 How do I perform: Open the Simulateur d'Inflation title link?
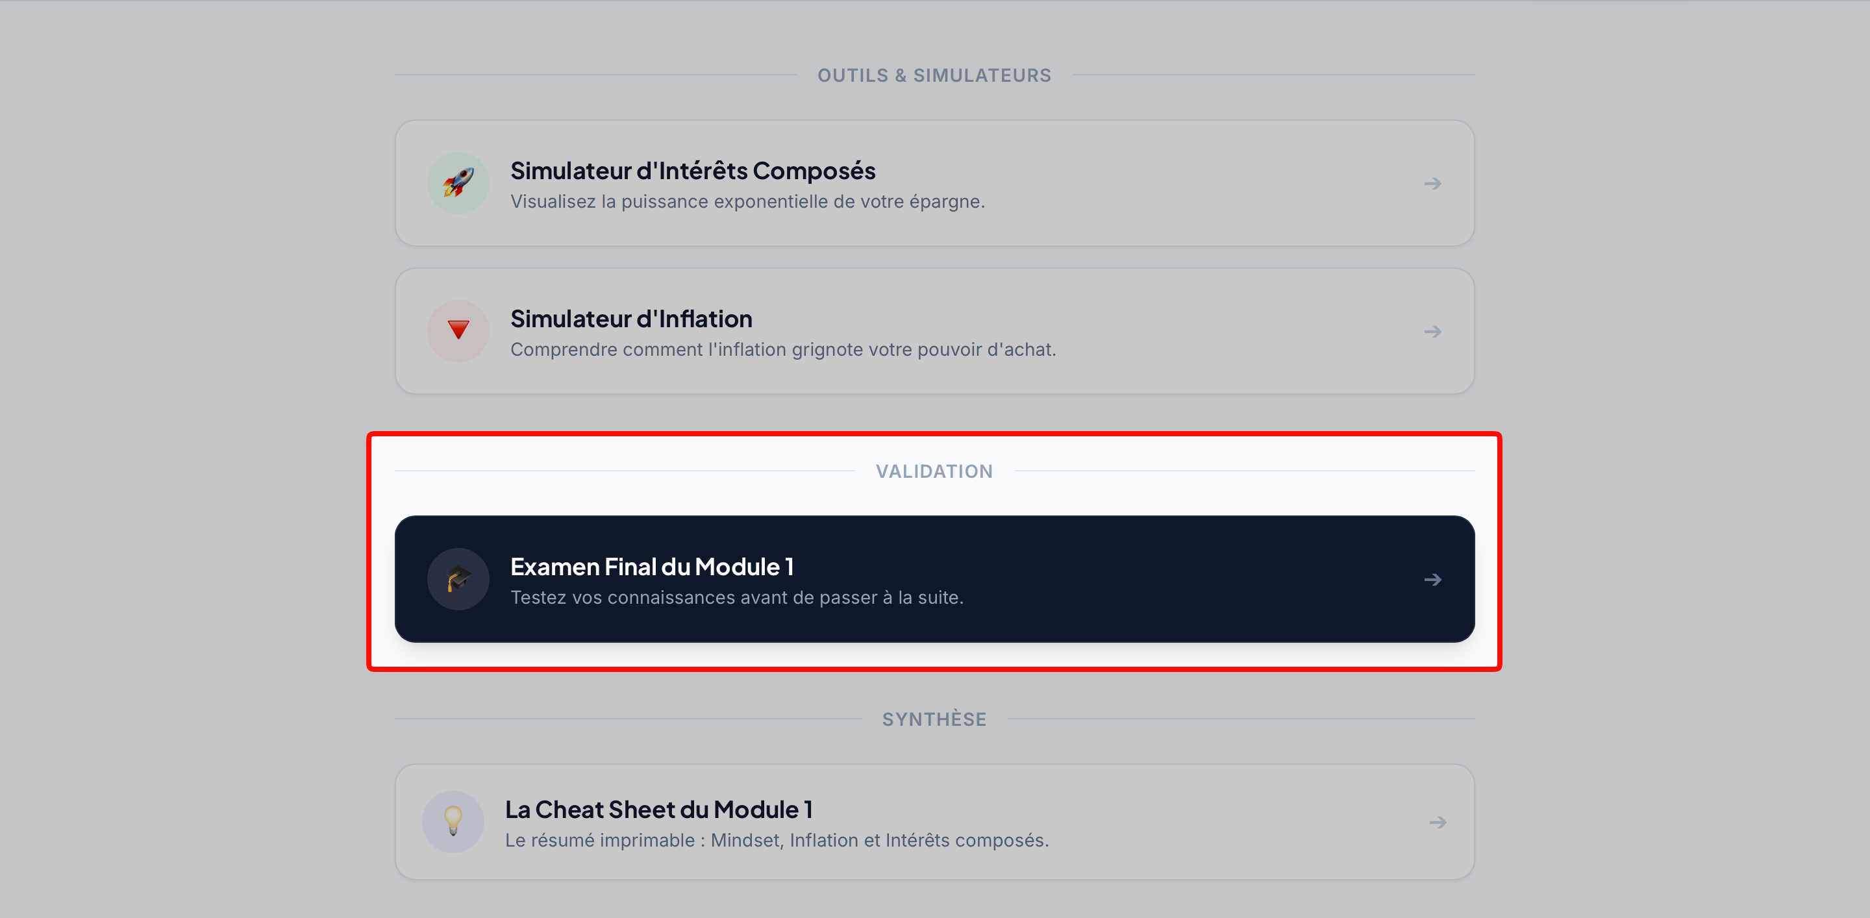[631, 319]
